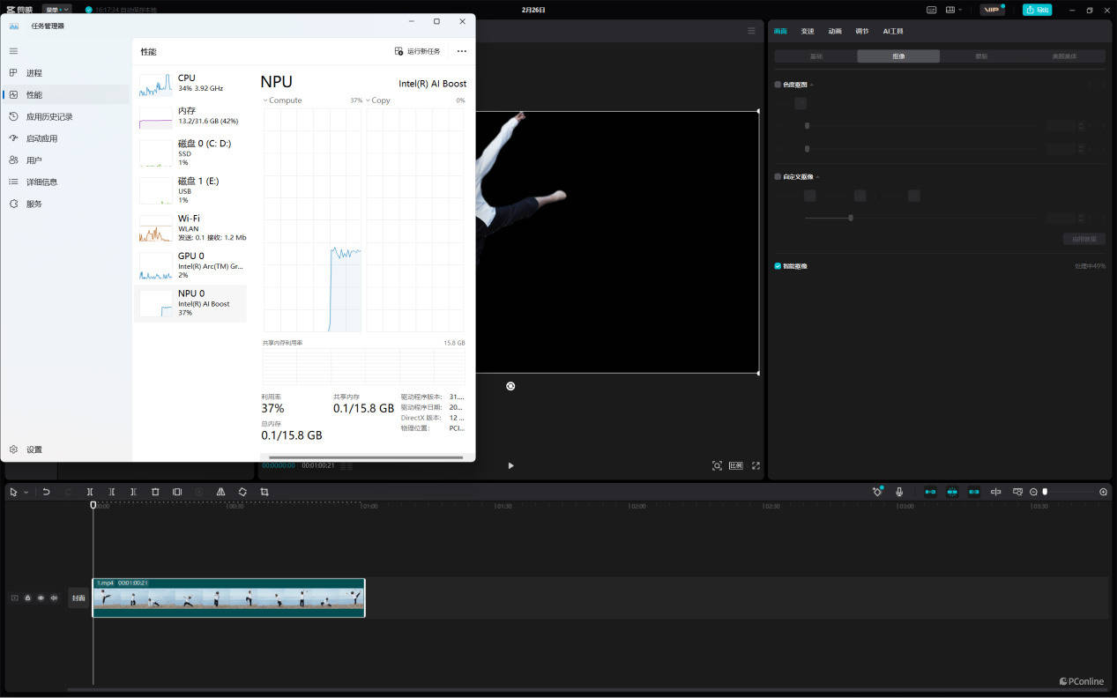This screenshot has width=1117, height=698.
Task: Expand the Compute graph dropdown in NPU panel
Action: click(x=265, y=100)
